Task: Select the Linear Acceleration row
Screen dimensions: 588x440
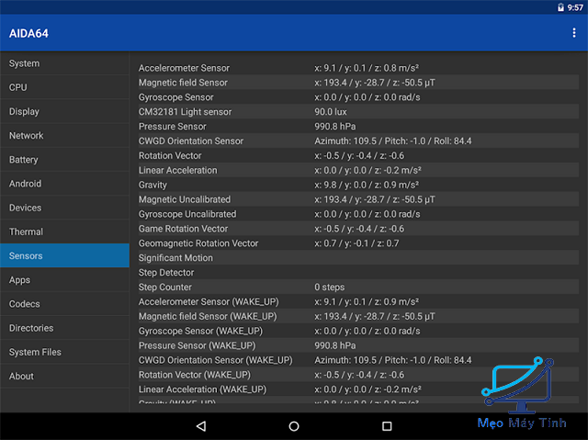Action: [358, 170]
